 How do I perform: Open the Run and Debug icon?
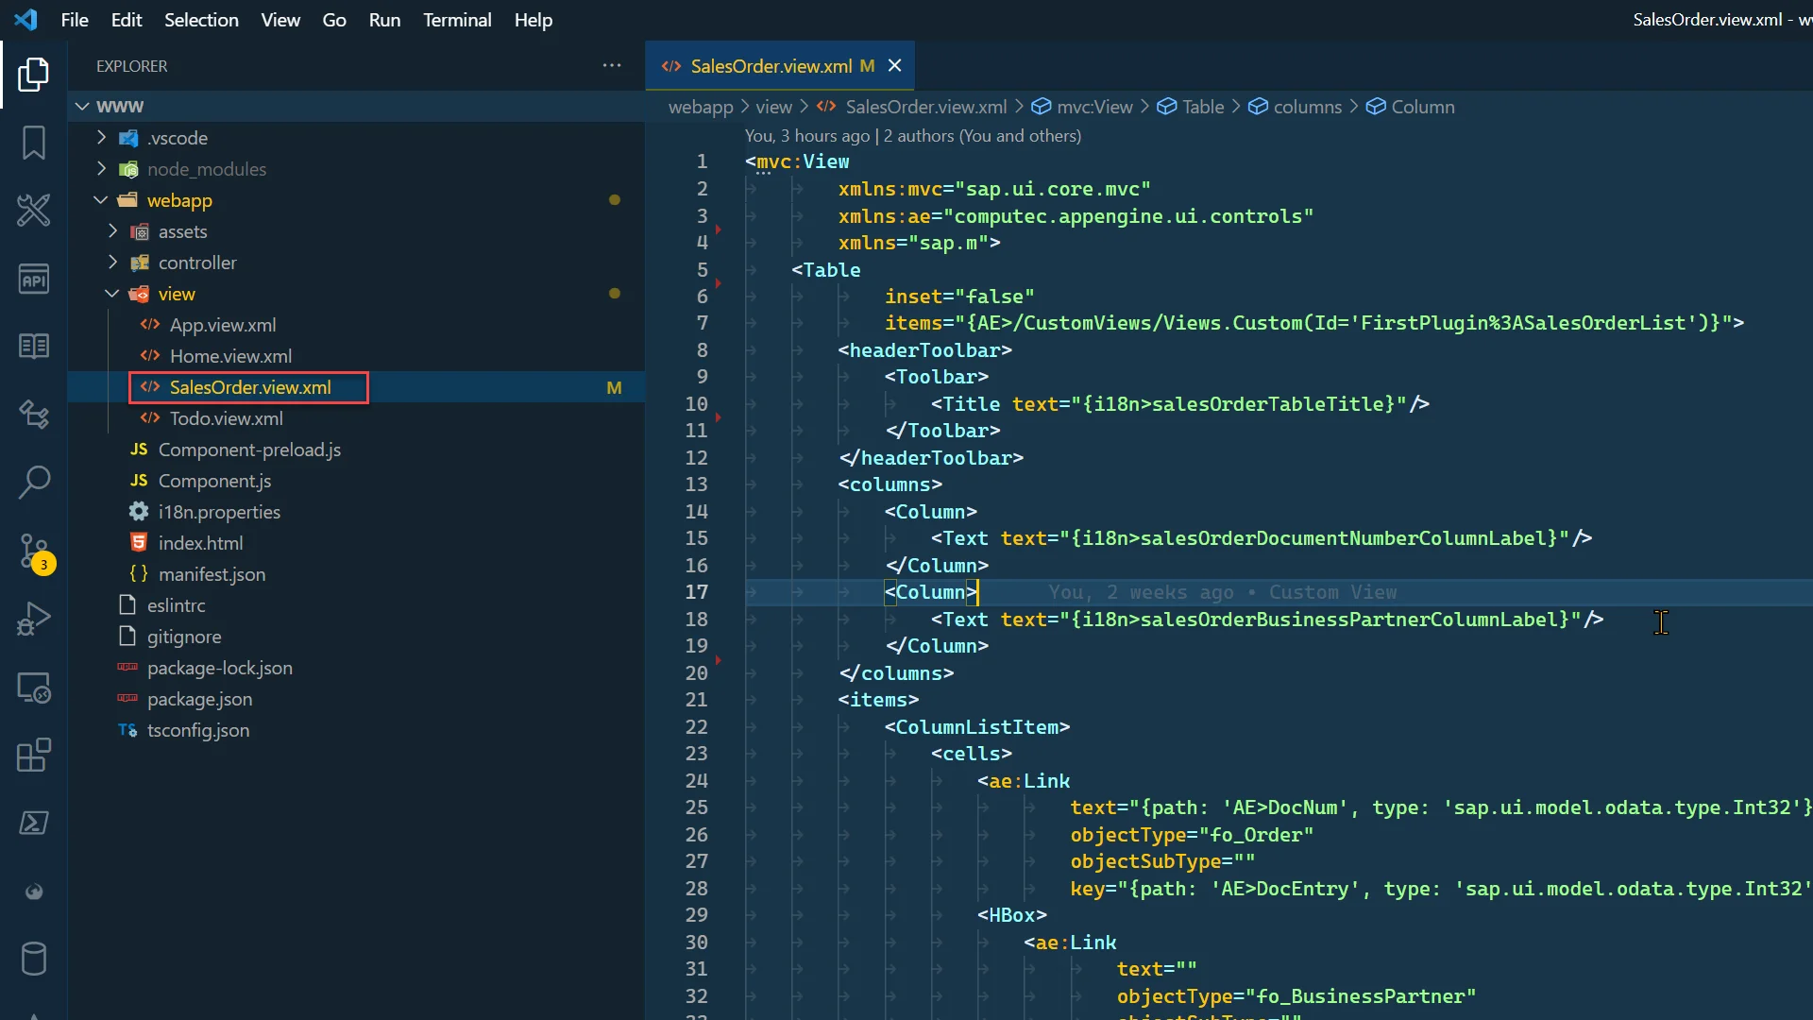(x=34, y=620)
